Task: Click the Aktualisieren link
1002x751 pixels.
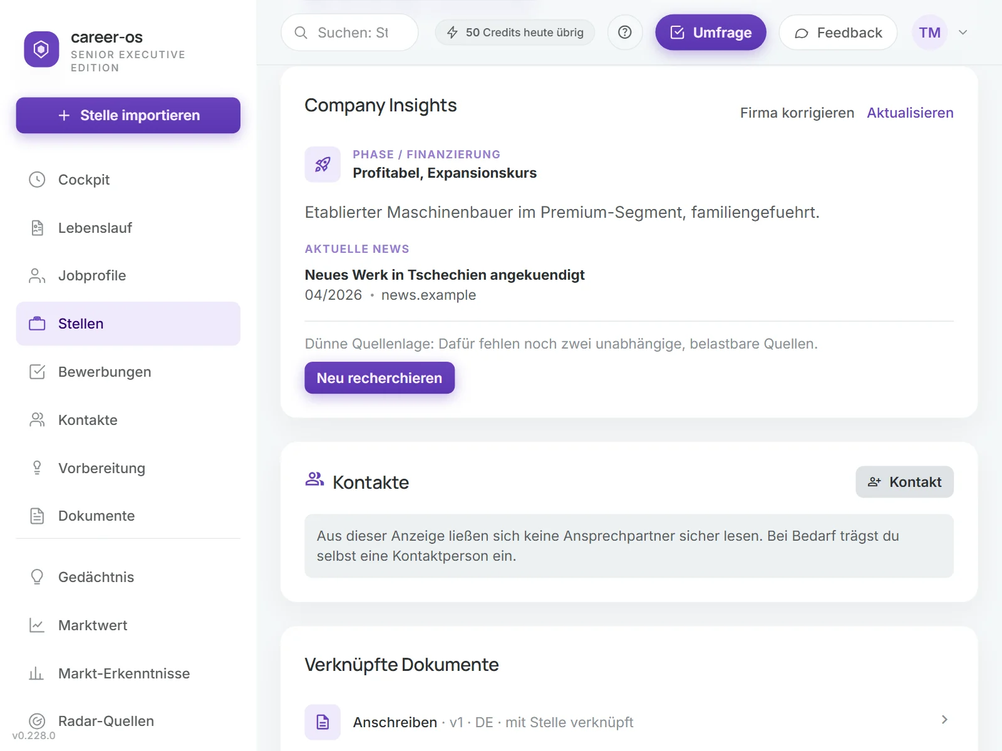Action: pyautogui.click(x=910, y=113)
